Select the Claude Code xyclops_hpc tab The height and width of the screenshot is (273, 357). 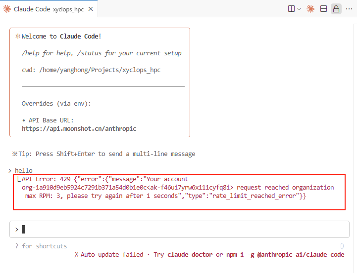click(x=49, y=9)
